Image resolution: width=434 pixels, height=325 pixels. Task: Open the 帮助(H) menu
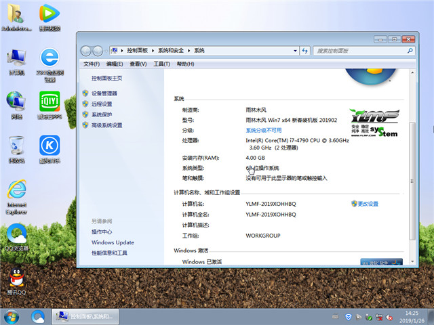pyautogui.click(x=185, y=64)
